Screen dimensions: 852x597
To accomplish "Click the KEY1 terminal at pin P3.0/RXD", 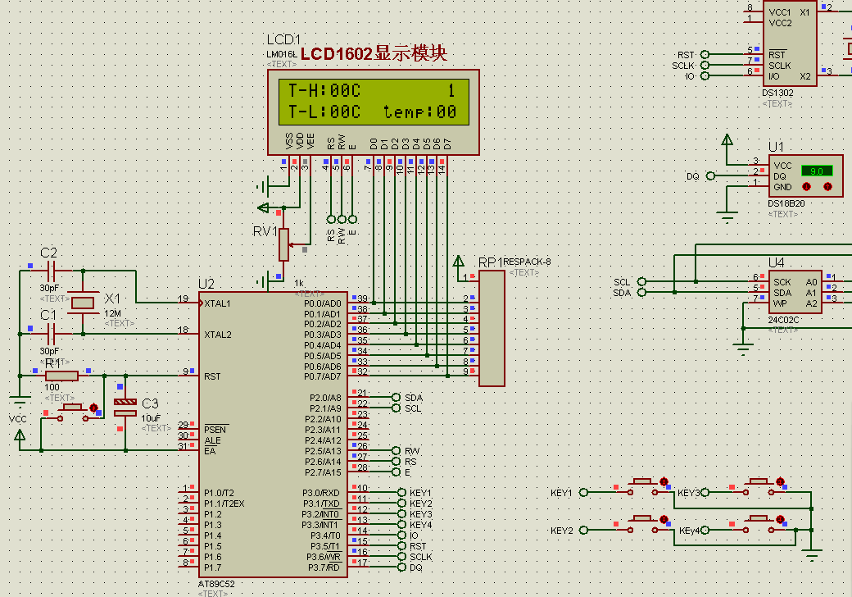I will coord(401,493).
